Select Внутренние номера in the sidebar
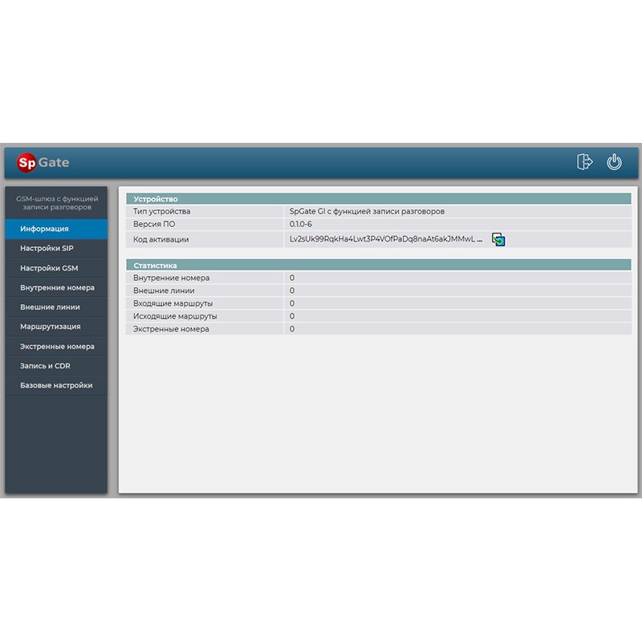This screenshot has width=642, height=642. click(56, 287)
